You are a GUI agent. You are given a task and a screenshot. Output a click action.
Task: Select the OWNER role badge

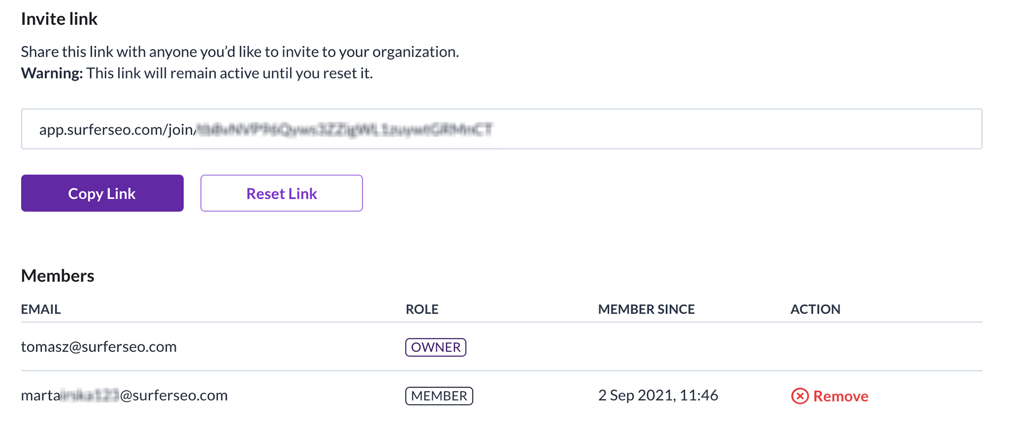(436, 347)
